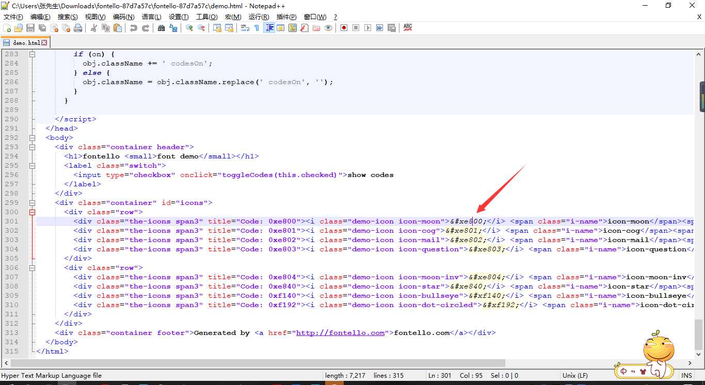Click the Open file toolbar icon
Viewport: 705px width, 385px height.
point(19,28)
